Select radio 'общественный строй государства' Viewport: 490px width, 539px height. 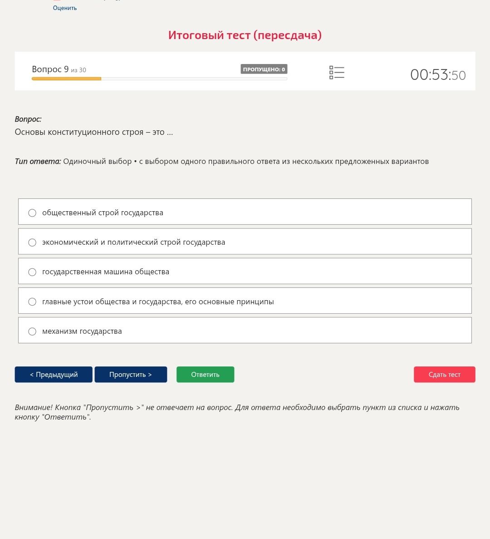[x=32, y=213]
